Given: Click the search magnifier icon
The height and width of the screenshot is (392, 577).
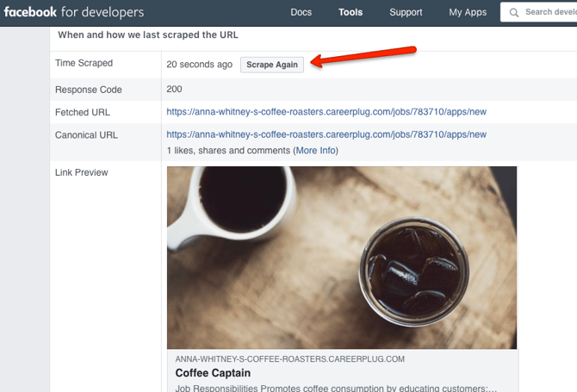Looking at the screenshot, I should 513,12.
